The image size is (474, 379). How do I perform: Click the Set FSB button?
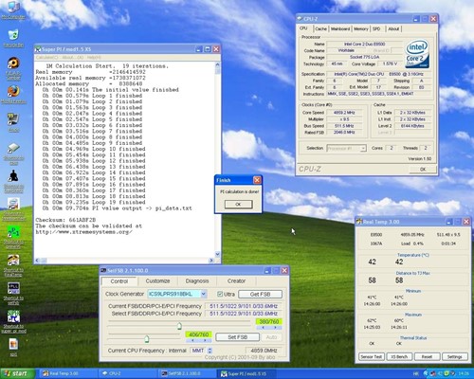(238, 337)
